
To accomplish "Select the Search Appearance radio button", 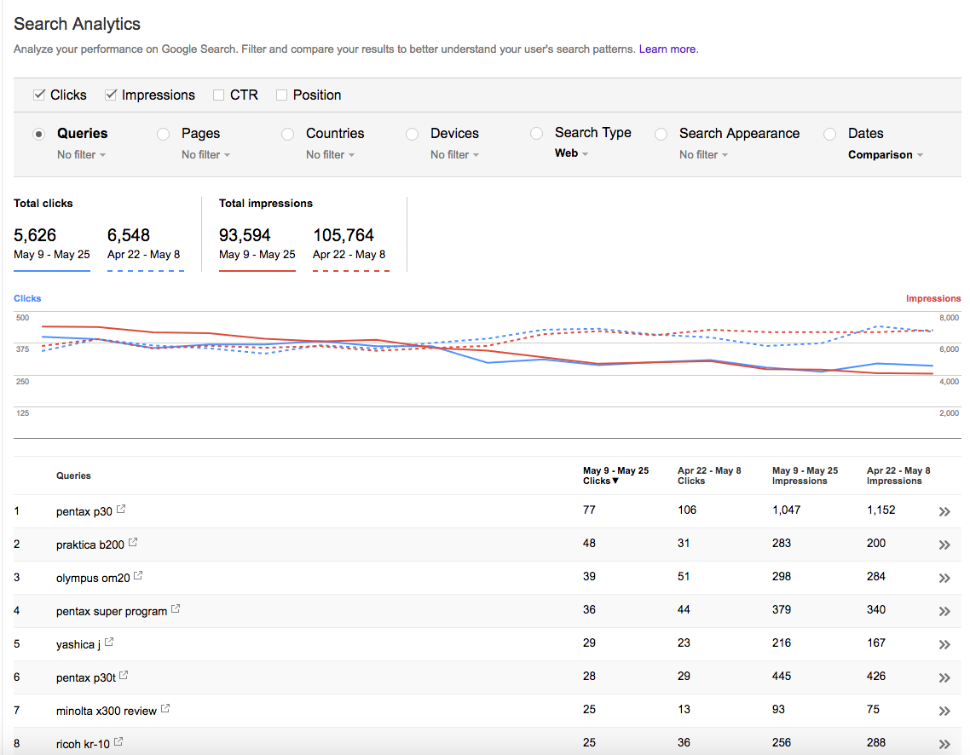I will pos(661,134).
